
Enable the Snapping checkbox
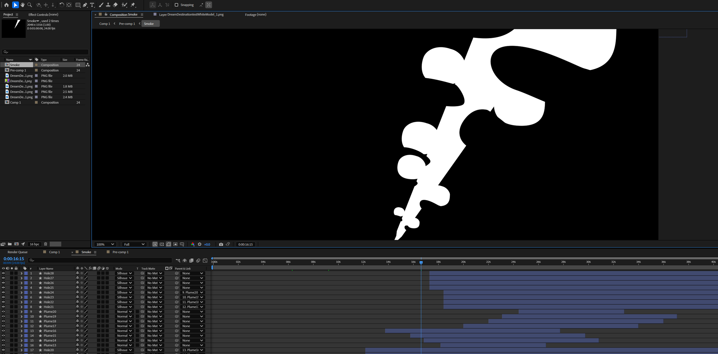click(176, 5)
